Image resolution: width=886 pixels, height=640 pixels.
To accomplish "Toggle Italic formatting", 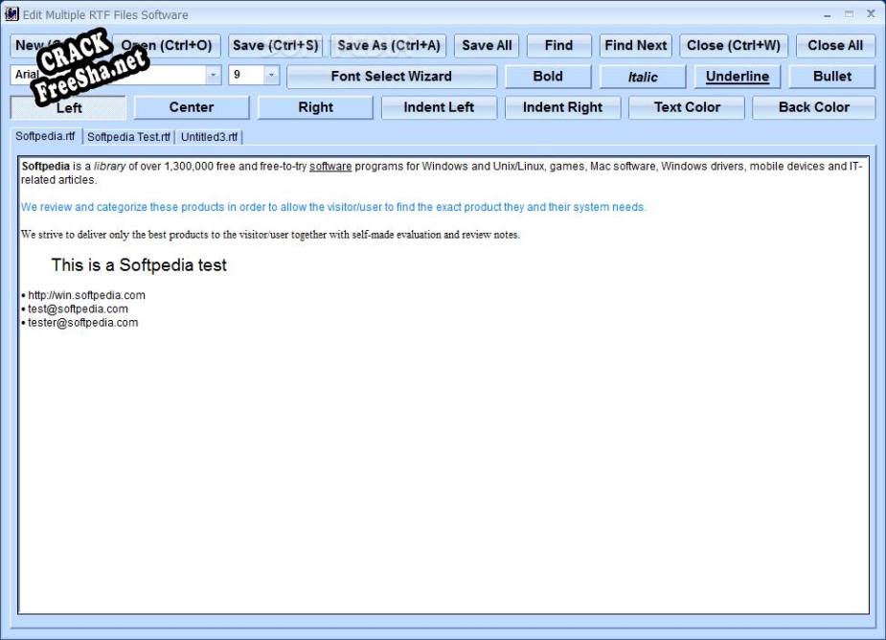I will pyautogui.click(x=643, y=77).
